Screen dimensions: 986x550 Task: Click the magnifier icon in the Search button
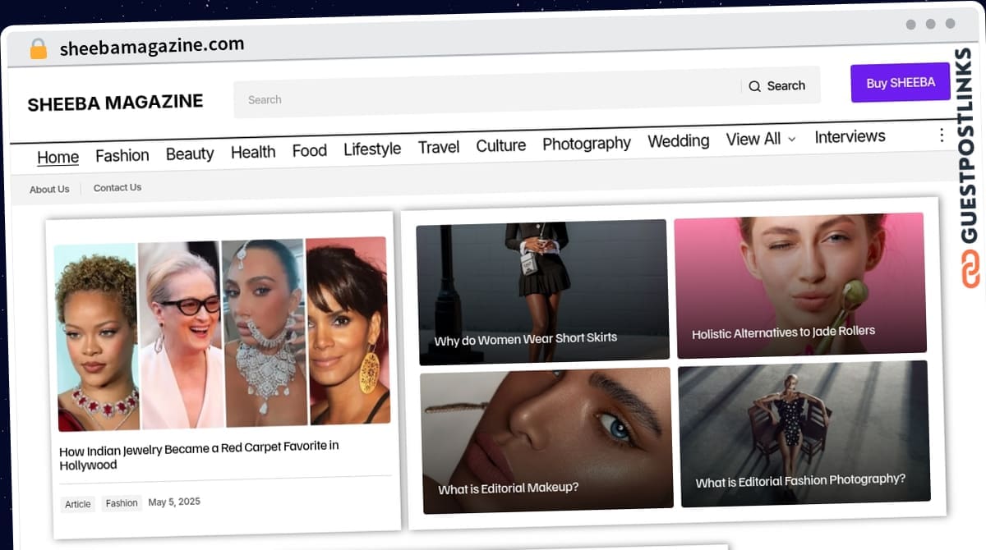pyautogui.click(x=754, y=86)
